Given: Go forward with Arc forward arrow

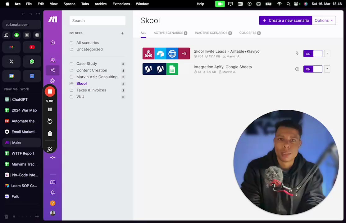Looking at the screenshot, I should click(31, 14).
